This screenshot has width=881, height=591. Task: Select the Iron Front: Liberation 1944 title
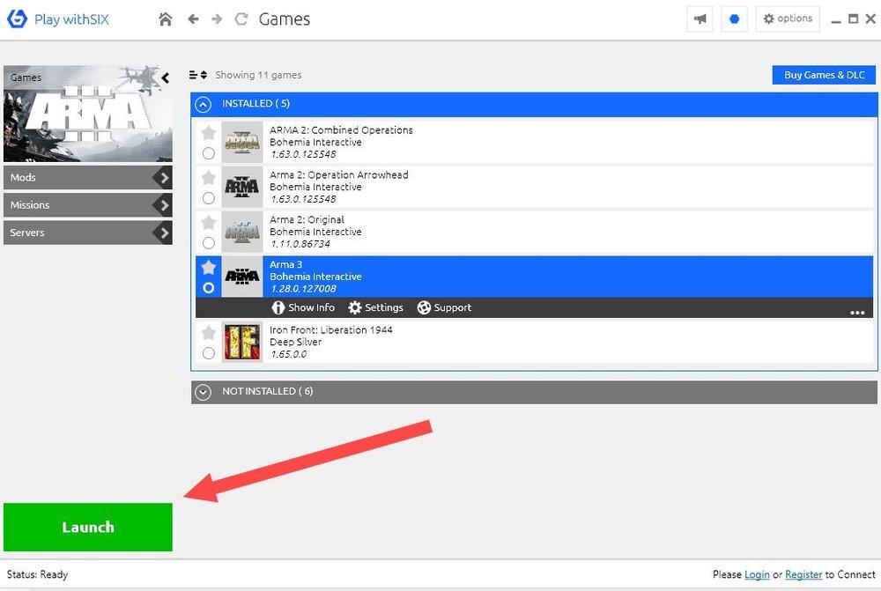point(331,330)
